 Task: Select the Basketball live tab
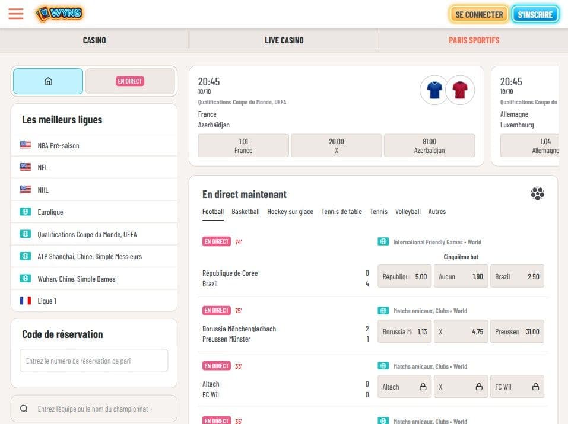(x=245, y=212)
